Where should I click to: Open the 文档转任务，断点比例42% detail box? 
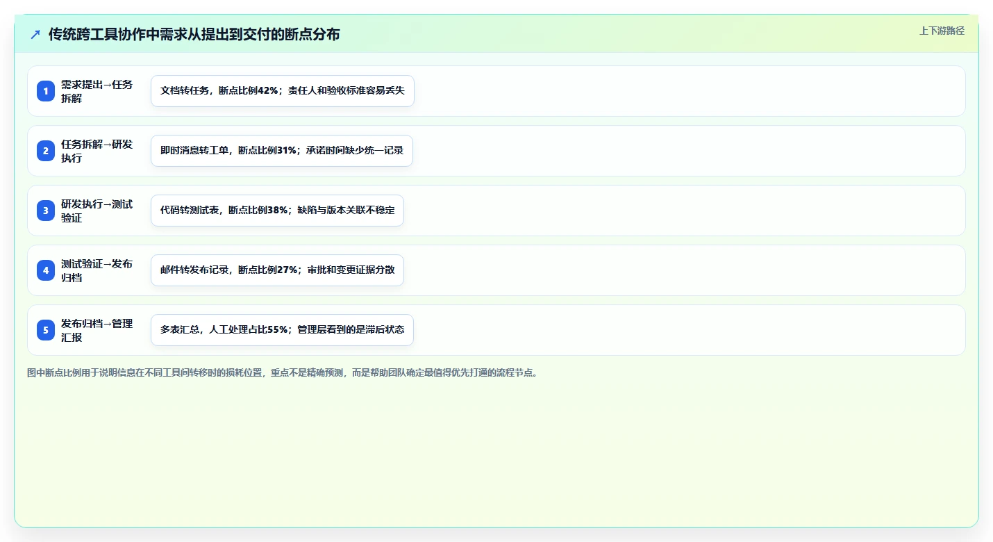coord(283,91)
